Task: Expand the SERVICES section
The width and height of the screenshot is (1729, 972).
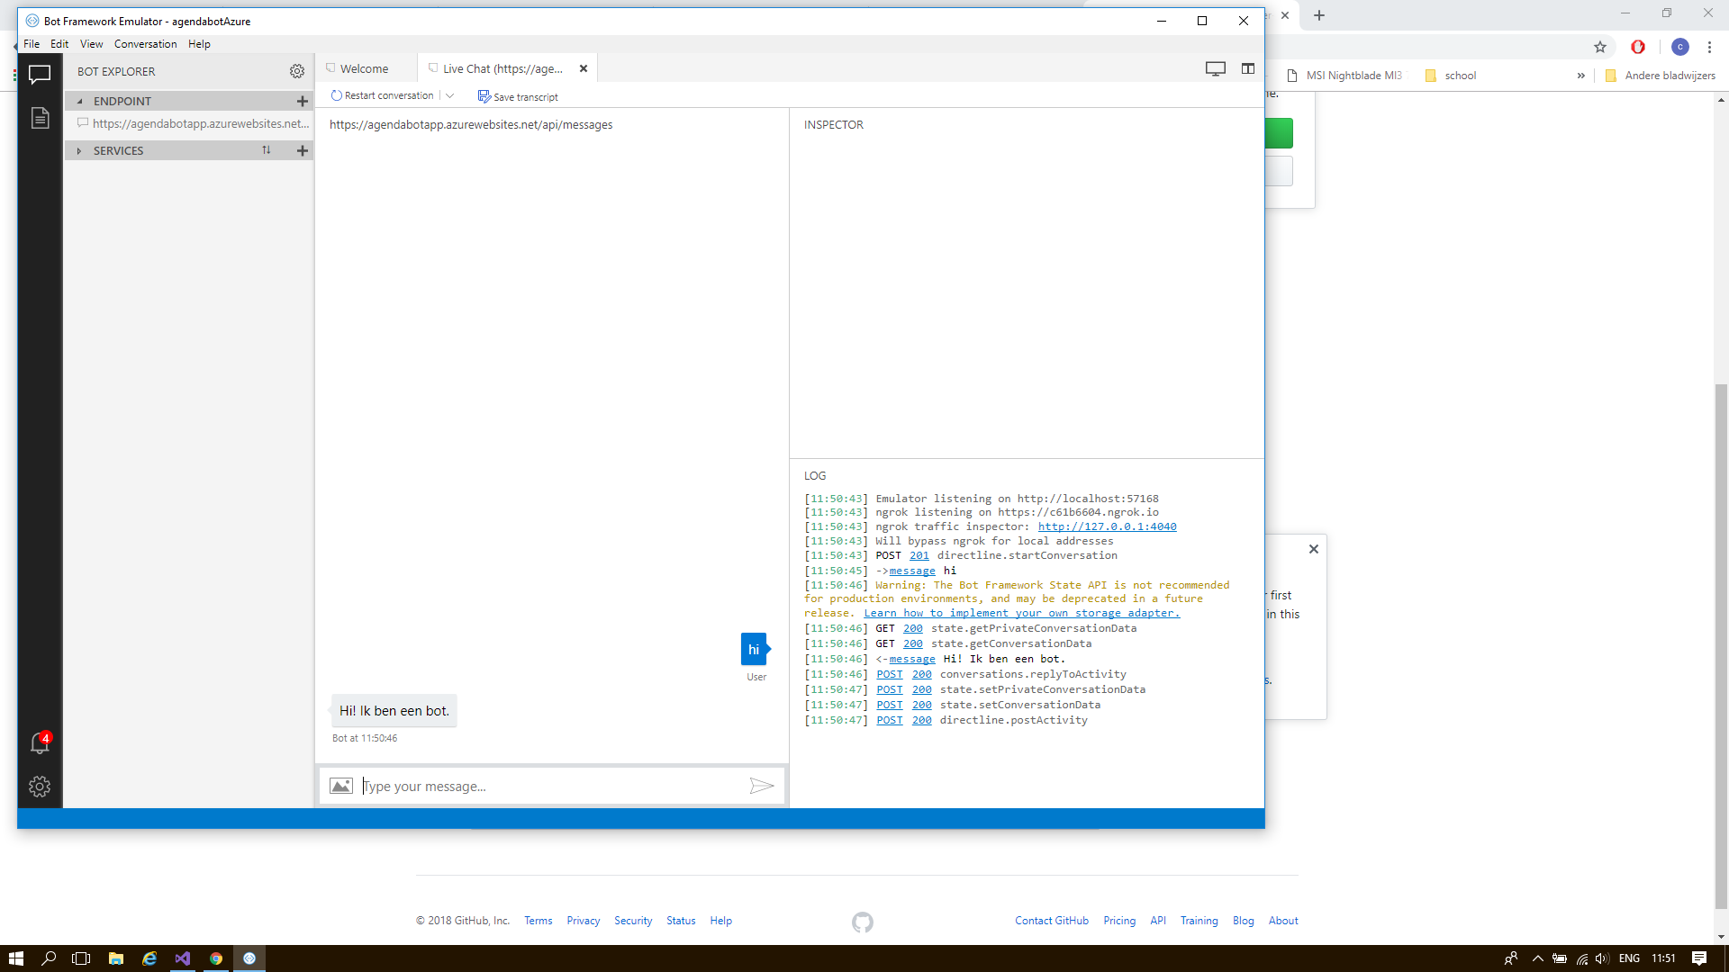Action: coord(79,150)
